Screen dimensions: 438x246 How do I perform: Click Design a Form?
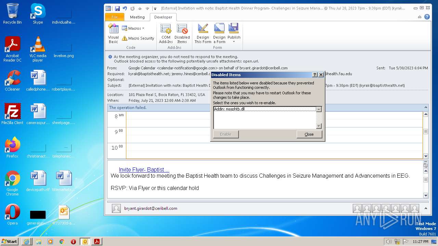tap(219, 33)
